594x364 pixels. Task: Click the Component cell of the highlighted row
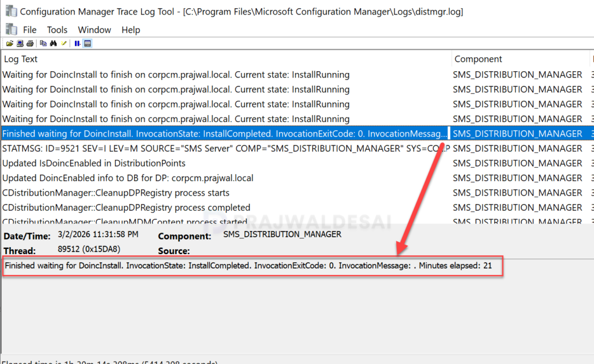[517, 134]
